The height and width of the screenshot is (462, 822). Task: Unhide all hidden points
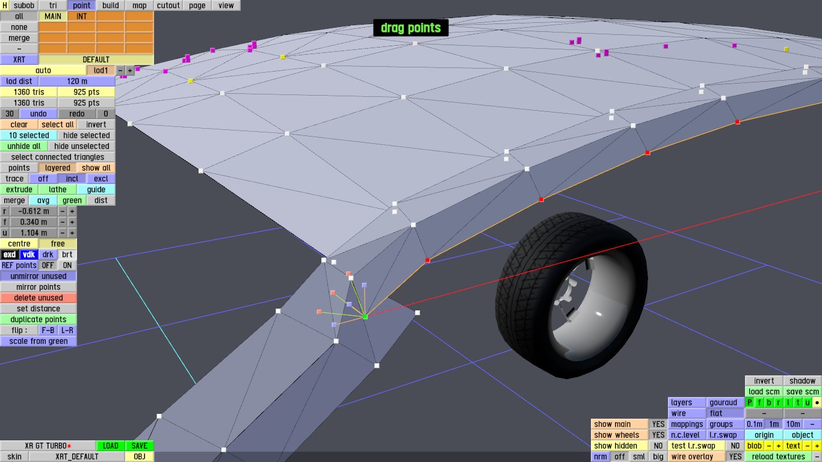tap(24, 146)
